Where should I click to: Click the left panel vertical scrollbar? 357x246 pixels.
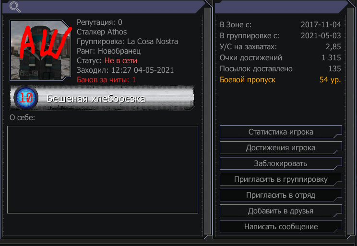tap(207, 121)
